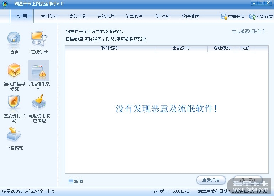Close the 瑞星卡卡 window

tap(268, 3)
